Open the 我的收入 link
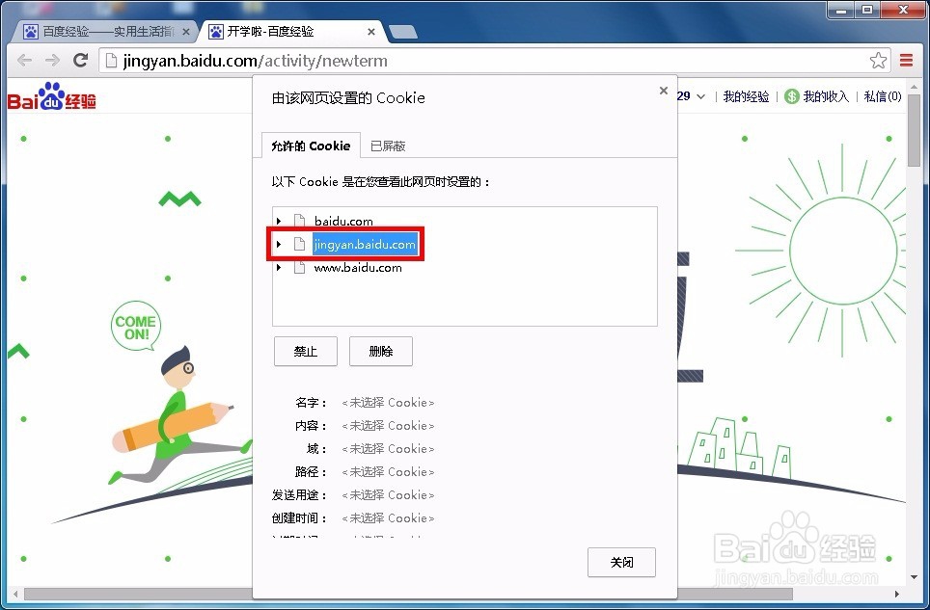The width and height of the screenshot is (930, 610). [x=826, y=96]
